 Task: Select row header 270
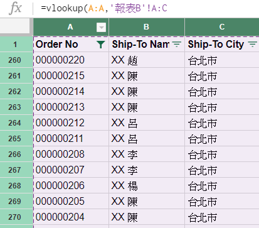pos(16,217)
